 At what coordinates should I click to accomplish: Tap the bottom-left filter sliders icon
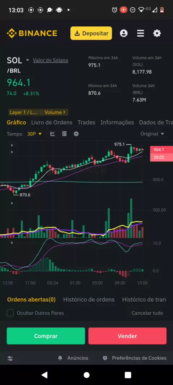pyautogui.click(x=10, y=358)
